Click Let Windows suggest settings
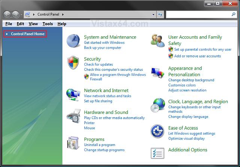 pos(192,133)
